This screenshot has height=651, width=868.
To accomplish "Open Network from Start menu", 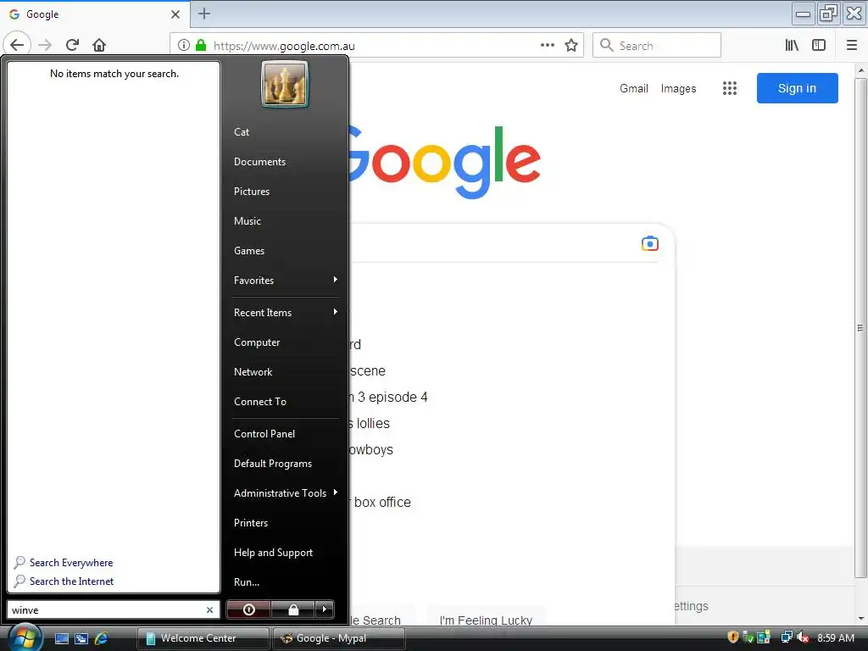I will [253, 372].
